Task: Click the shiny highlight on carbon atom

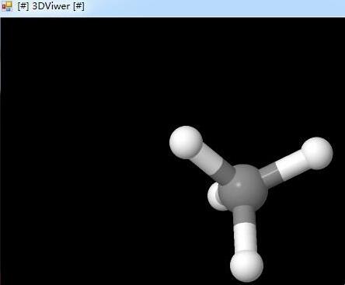Action: pos(239,184)
